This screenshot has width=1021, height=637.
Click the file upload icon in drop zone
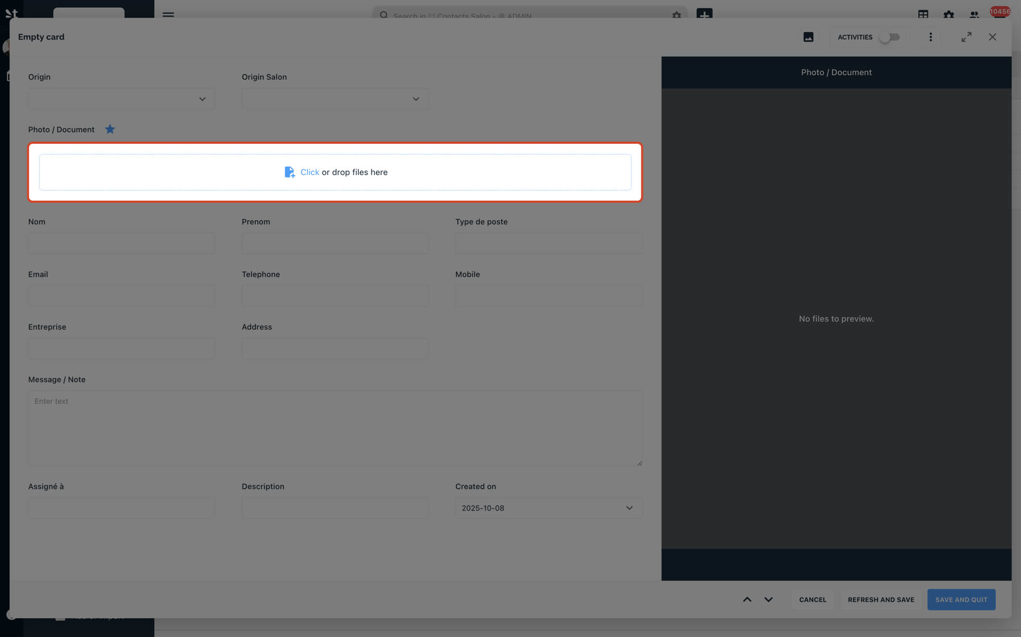pyautogui.click(x=290, y=172)
